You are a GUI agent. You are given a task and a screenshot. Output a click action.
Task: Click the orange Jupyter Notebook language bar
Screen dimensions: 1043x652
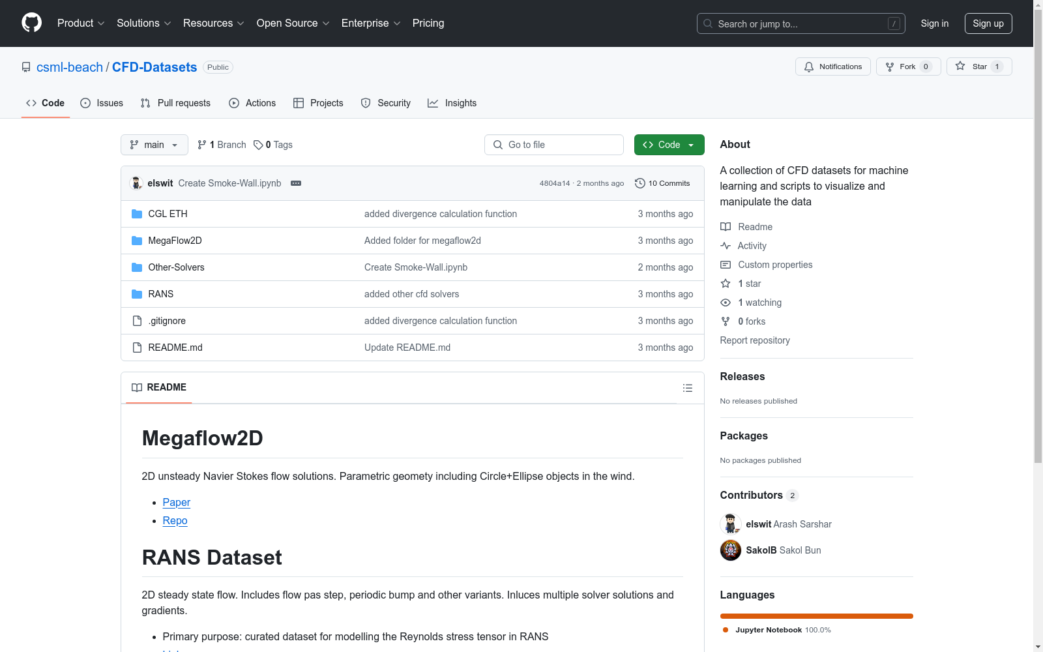[x=817, y=616]
